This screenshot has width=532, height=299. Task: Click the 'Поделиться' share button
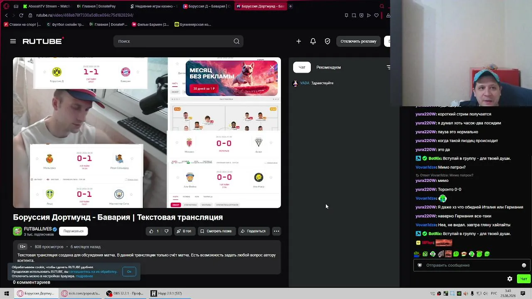click(253, 231)
